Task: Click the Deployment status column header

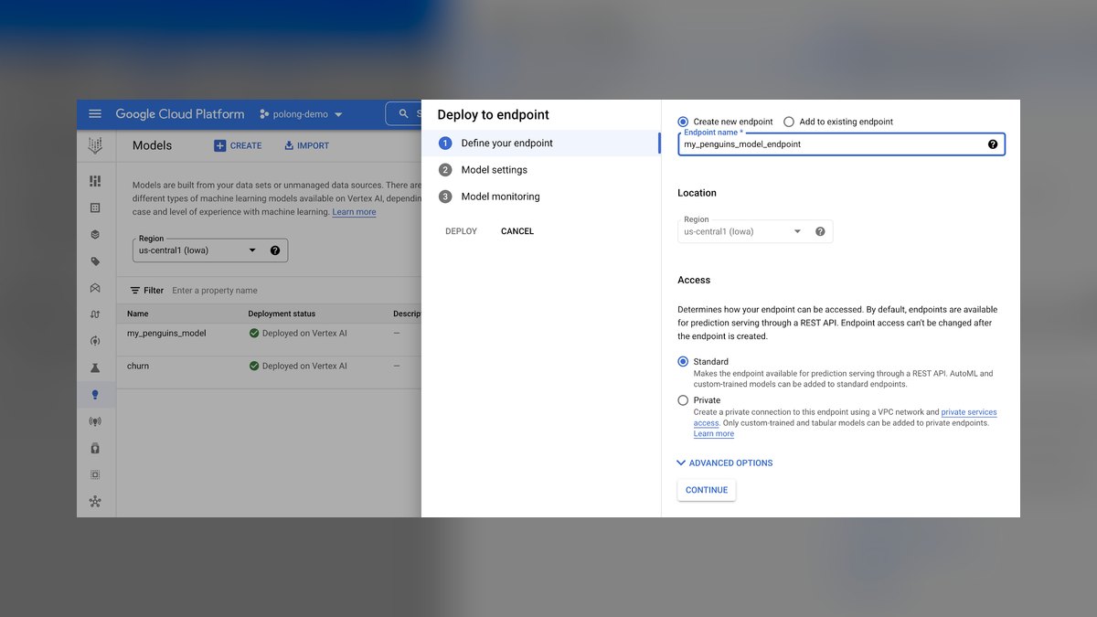Action: click(282, 314)
